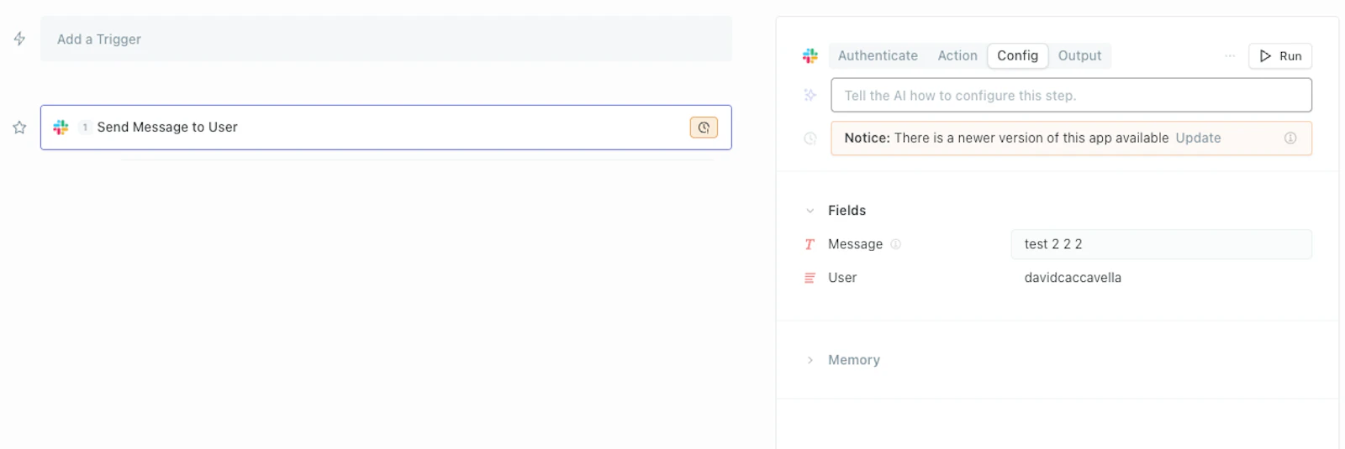Click the Tell the AI input field
Viewport: 1345px width, 449px height.
click(x=1071, y=95)
